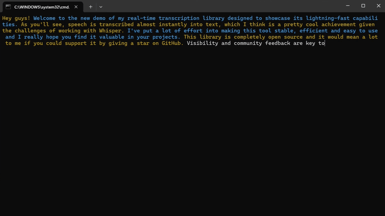This screenshot has width=385, height=216.
Task: Close the terminal window
Action: click(378, 6)
